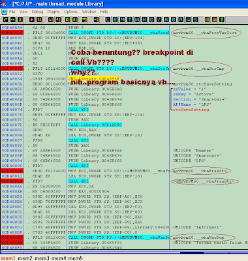This screenshot has height=261, width=248.
Task: Click the Trace into toolbar icon
Action: pos(68,20)
